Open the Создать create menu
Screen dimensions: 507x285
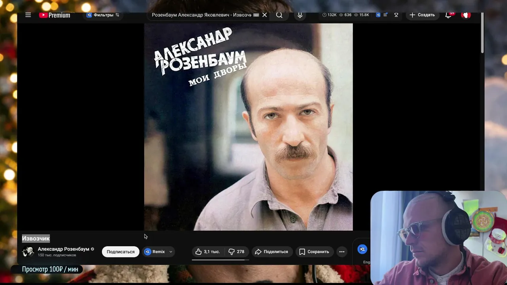422,15
